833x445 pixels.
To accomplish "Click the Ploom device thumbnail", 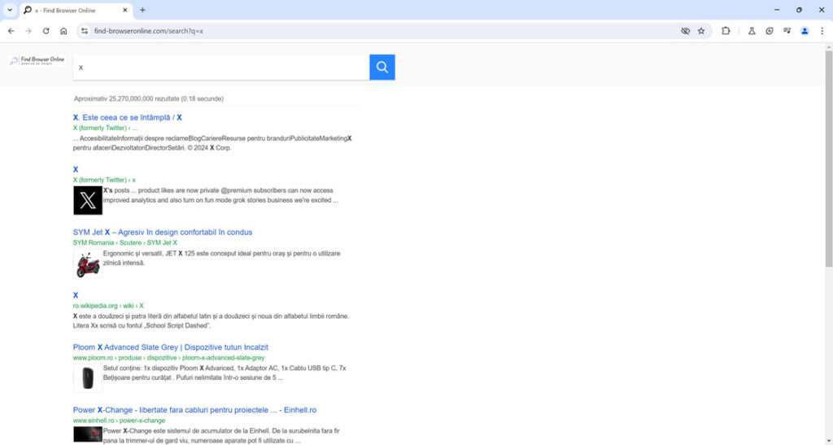I will click(x=88, y=378).
